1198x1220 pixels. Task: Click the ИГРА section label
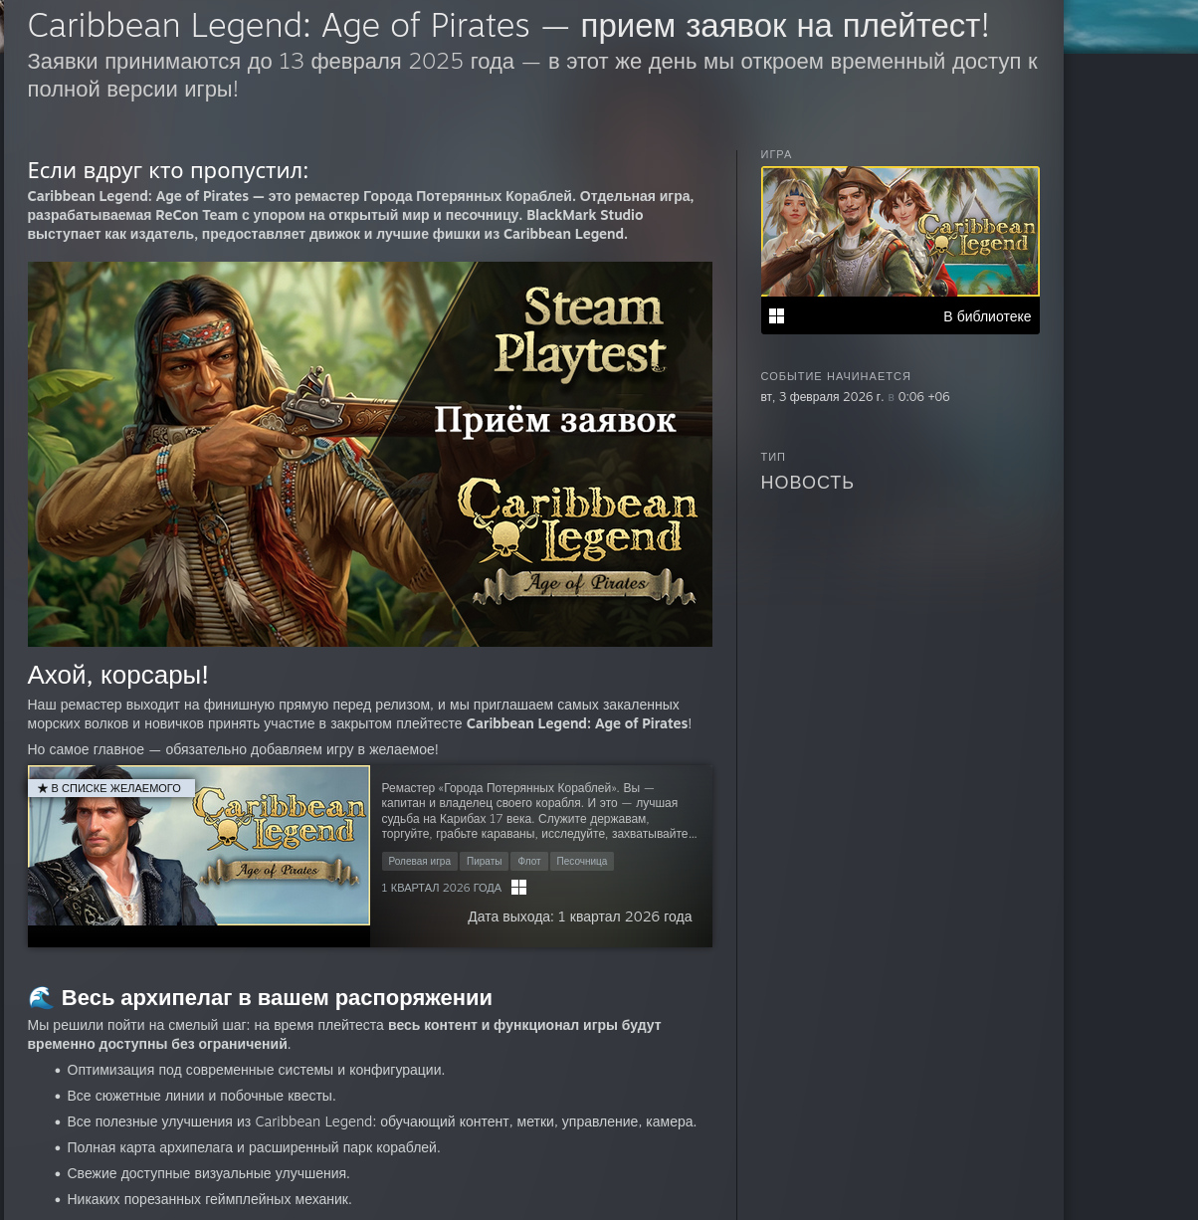tap(776, 154)
